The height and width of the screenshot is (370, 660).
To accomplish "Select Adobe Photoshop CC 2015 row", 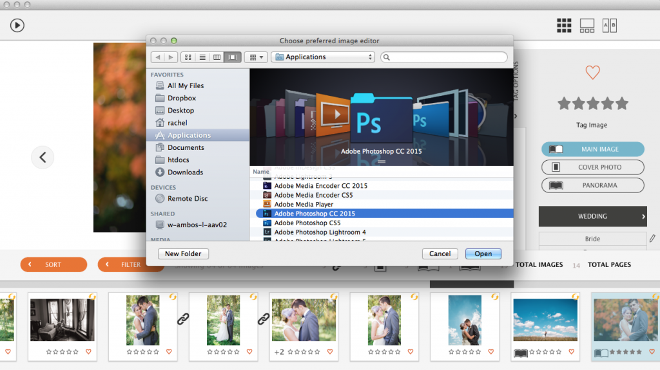I will [384, 213].
